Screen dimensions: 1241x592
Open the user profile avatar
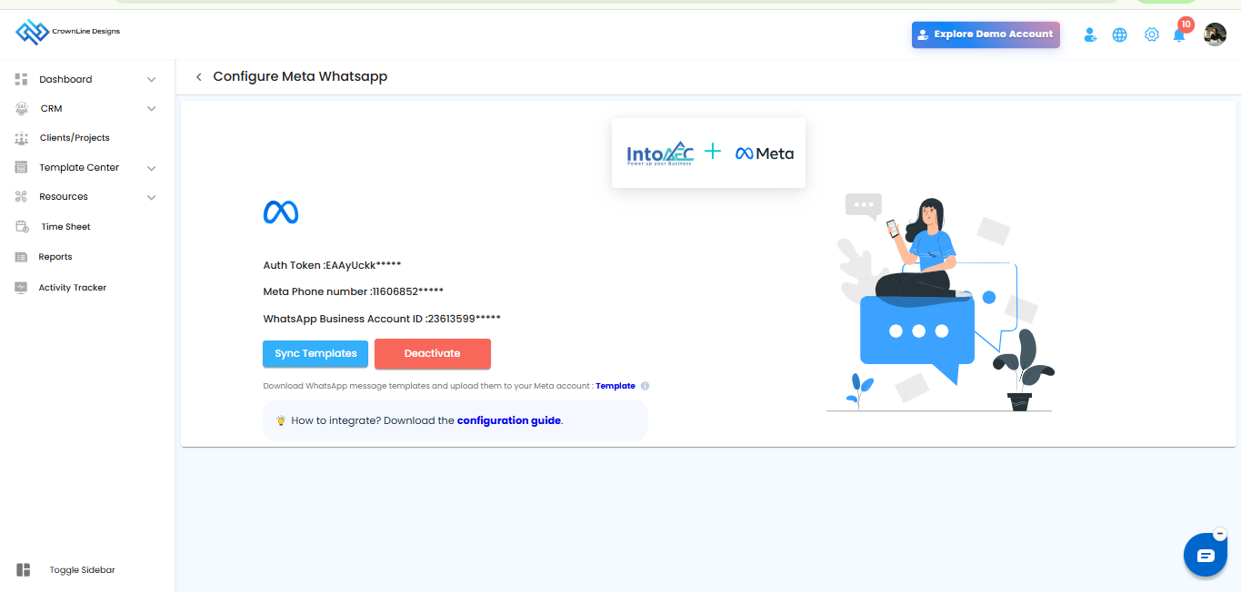(x=1215, y=35)
